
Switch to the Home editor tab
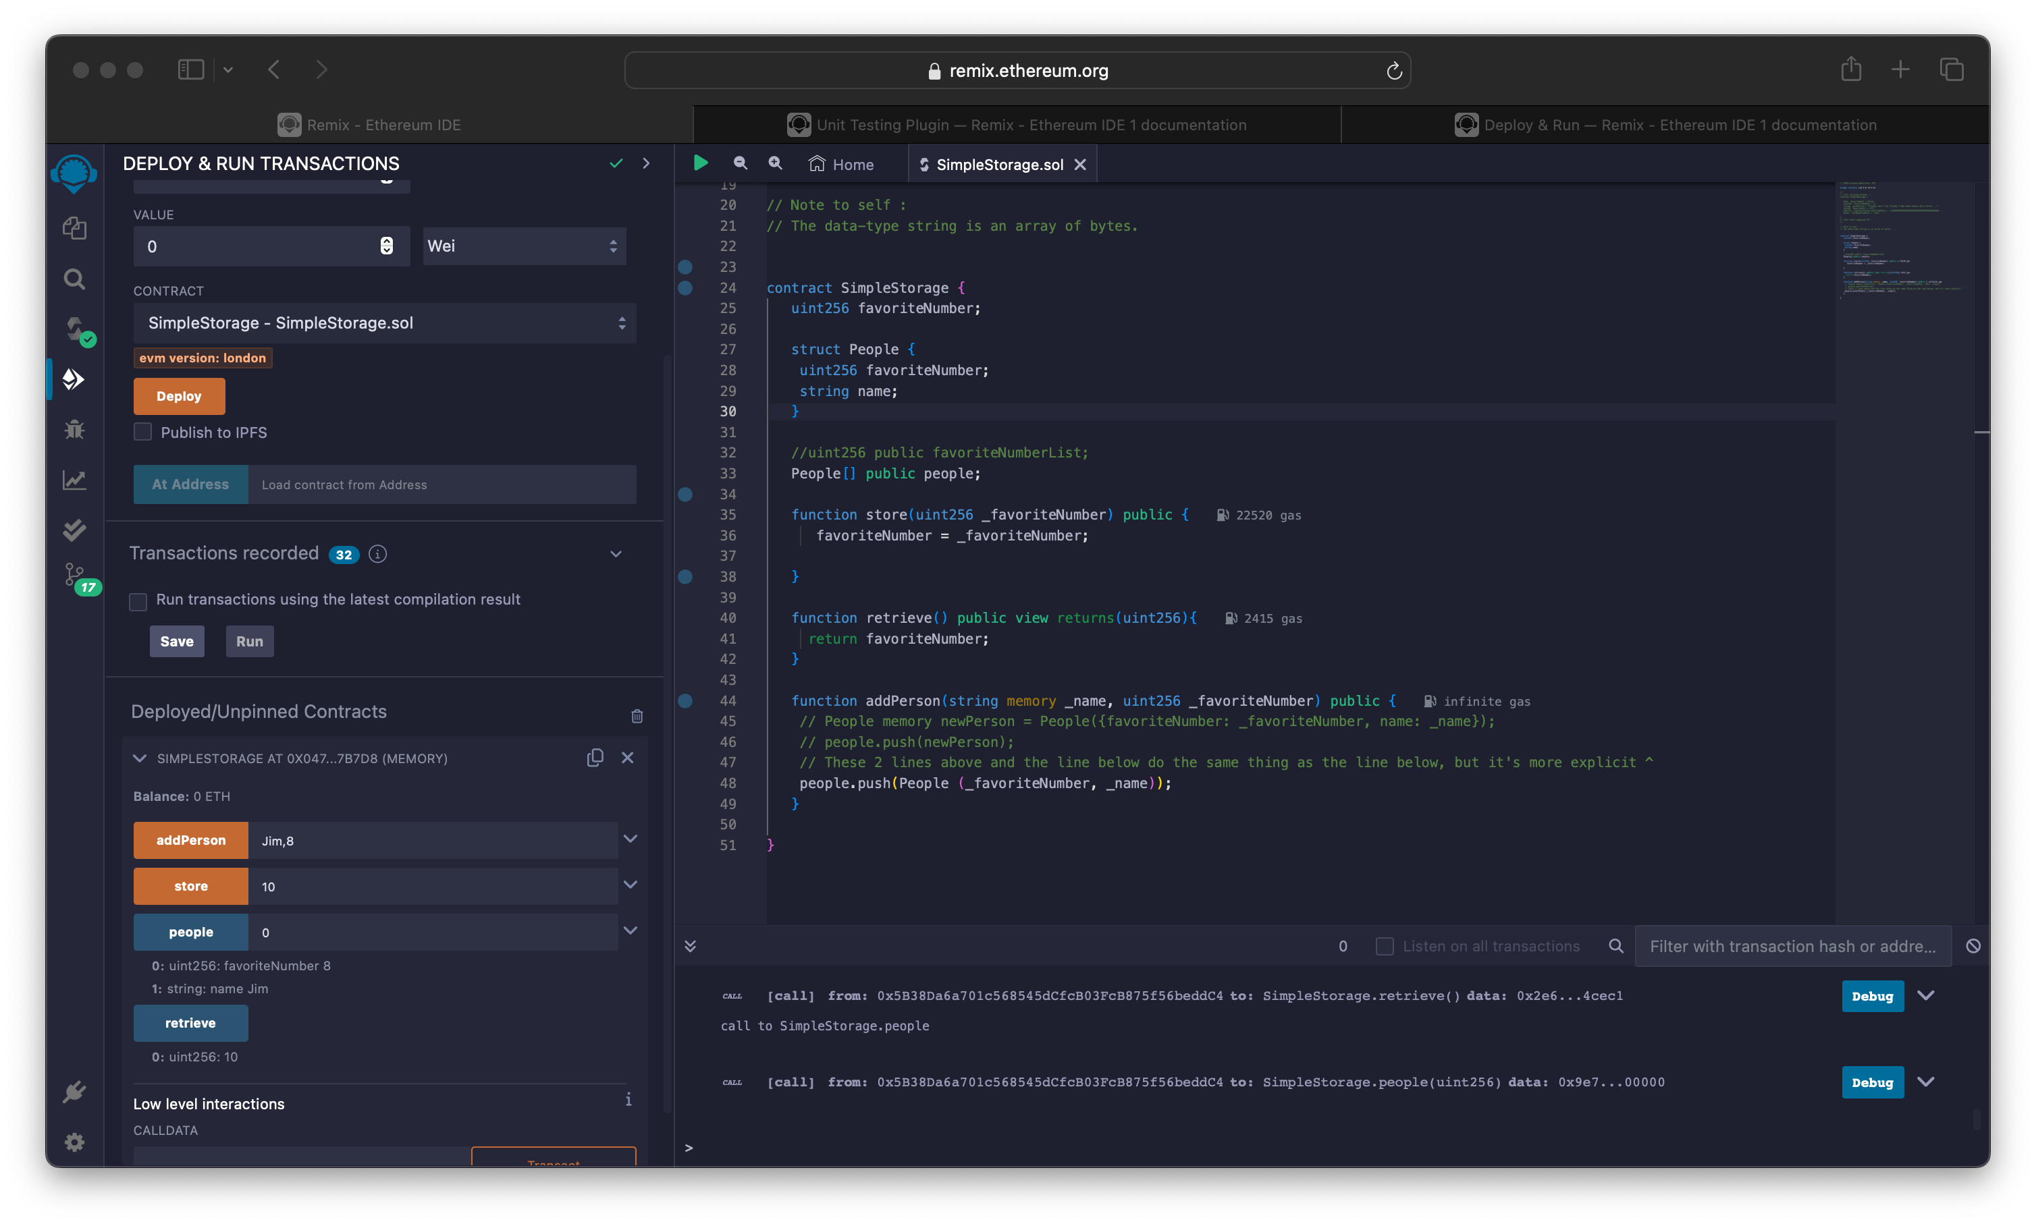click(x=841, y=164)
